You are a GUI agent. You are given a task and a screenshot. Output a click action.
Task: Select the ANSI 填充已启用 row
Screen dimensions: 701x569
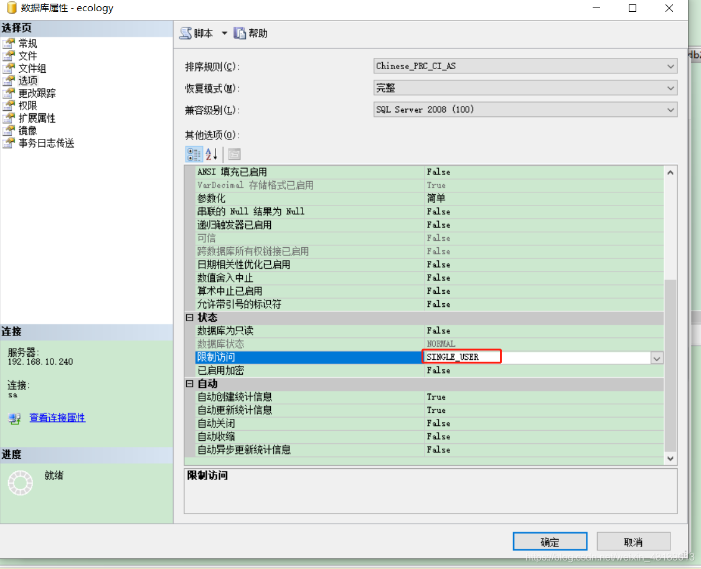click(430, 172)
